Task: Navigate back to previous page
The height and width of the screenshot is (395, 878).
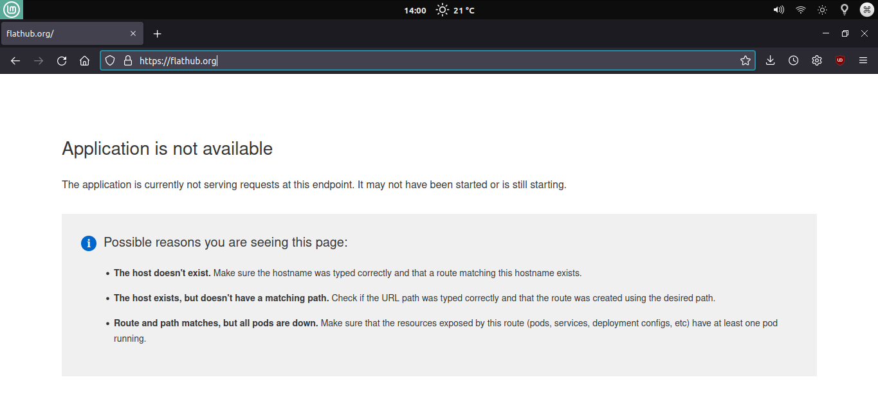Action: [x=15, y=60]
